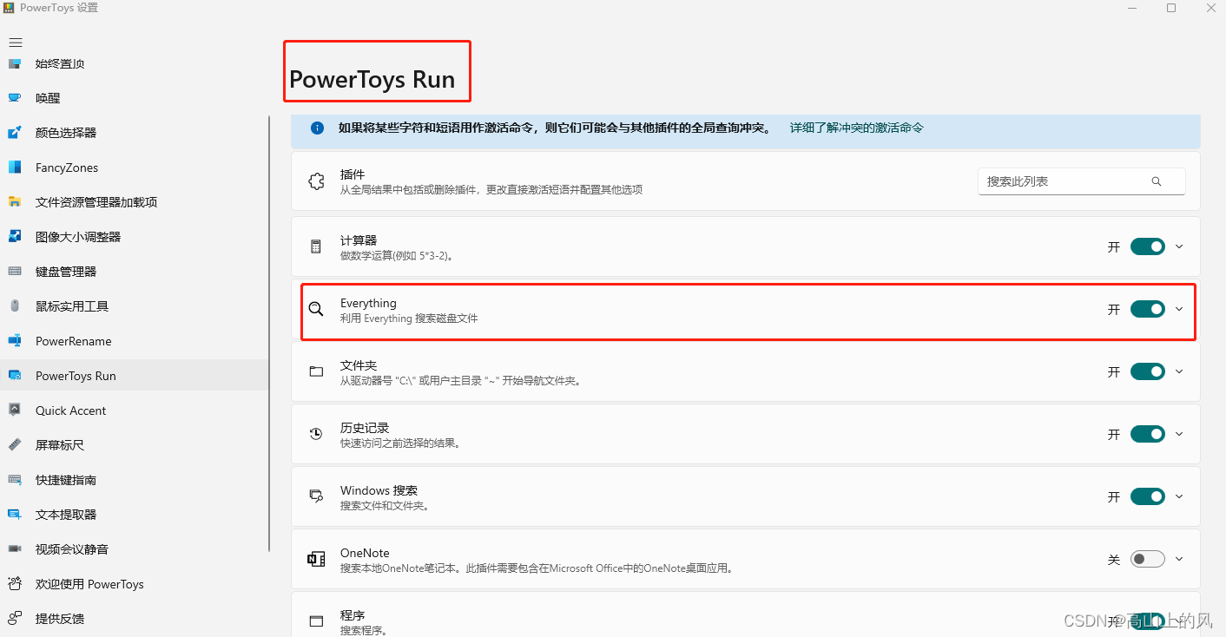Click the blue info icon in the banner
Image resolution: width=1226 pixels, height=637 pixels.
pos(317,128)
